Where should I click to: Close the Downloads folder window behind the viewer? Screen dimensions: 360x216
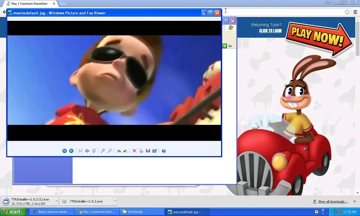pyautogui.click(x=233, y=21)
